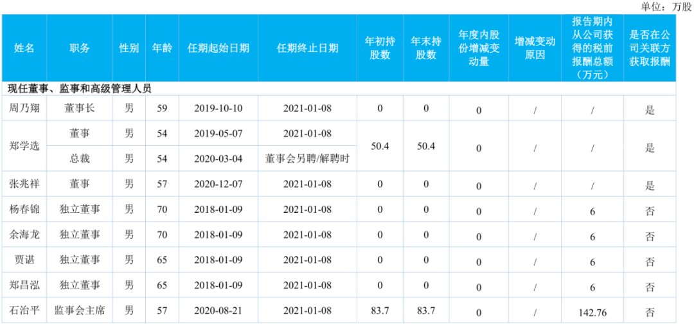Click the start date 2019-10-10
The width and height of the screenshot is (694, 324).
pos(218,108)
